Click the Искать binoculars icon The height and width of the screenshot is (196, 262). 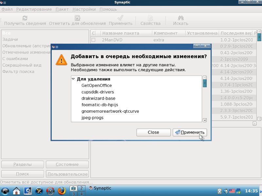[x=181, y=18]
